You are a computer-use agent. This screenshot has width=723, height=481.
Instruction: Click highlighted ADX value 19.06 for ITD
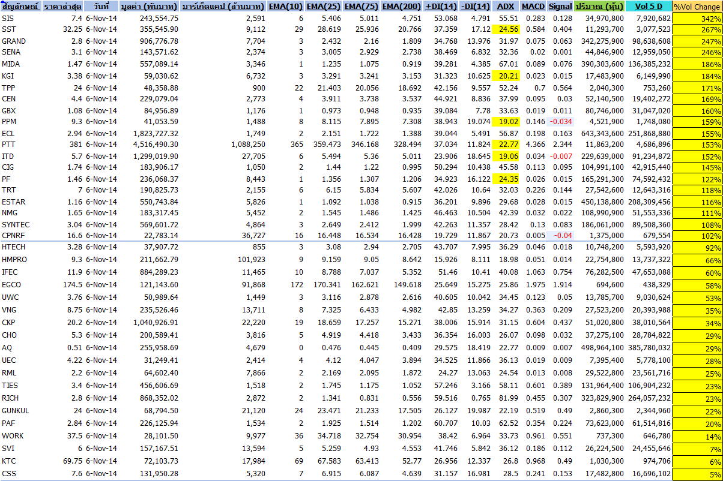tap(506, 156)
